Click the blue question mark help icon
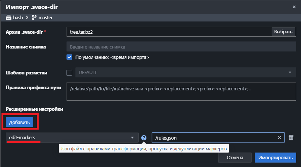Image resolution: width=301 pixels, height=167 pixels. [144, 138]
